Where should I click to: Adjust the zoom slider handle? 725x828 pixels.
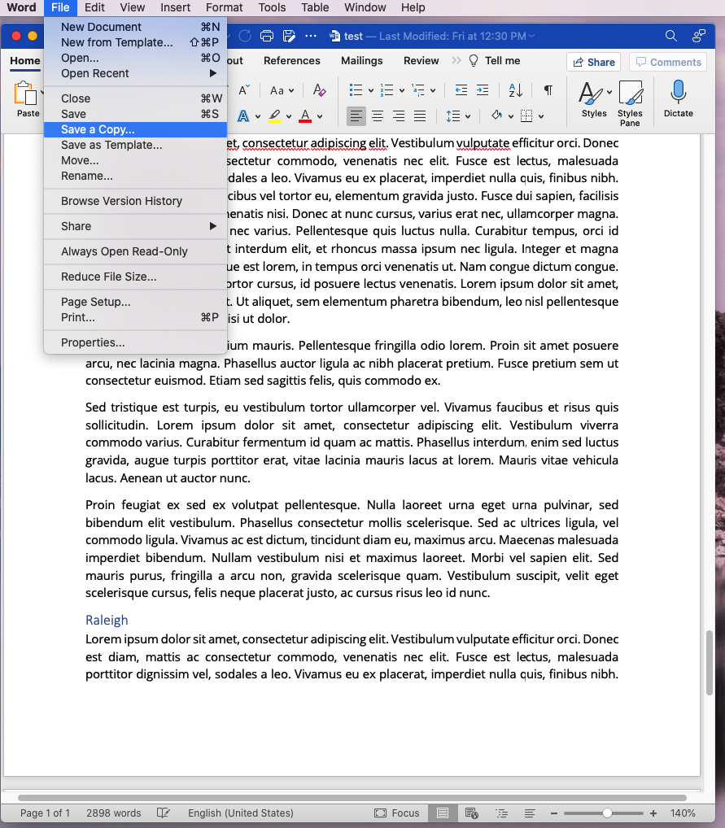point(607,813)
